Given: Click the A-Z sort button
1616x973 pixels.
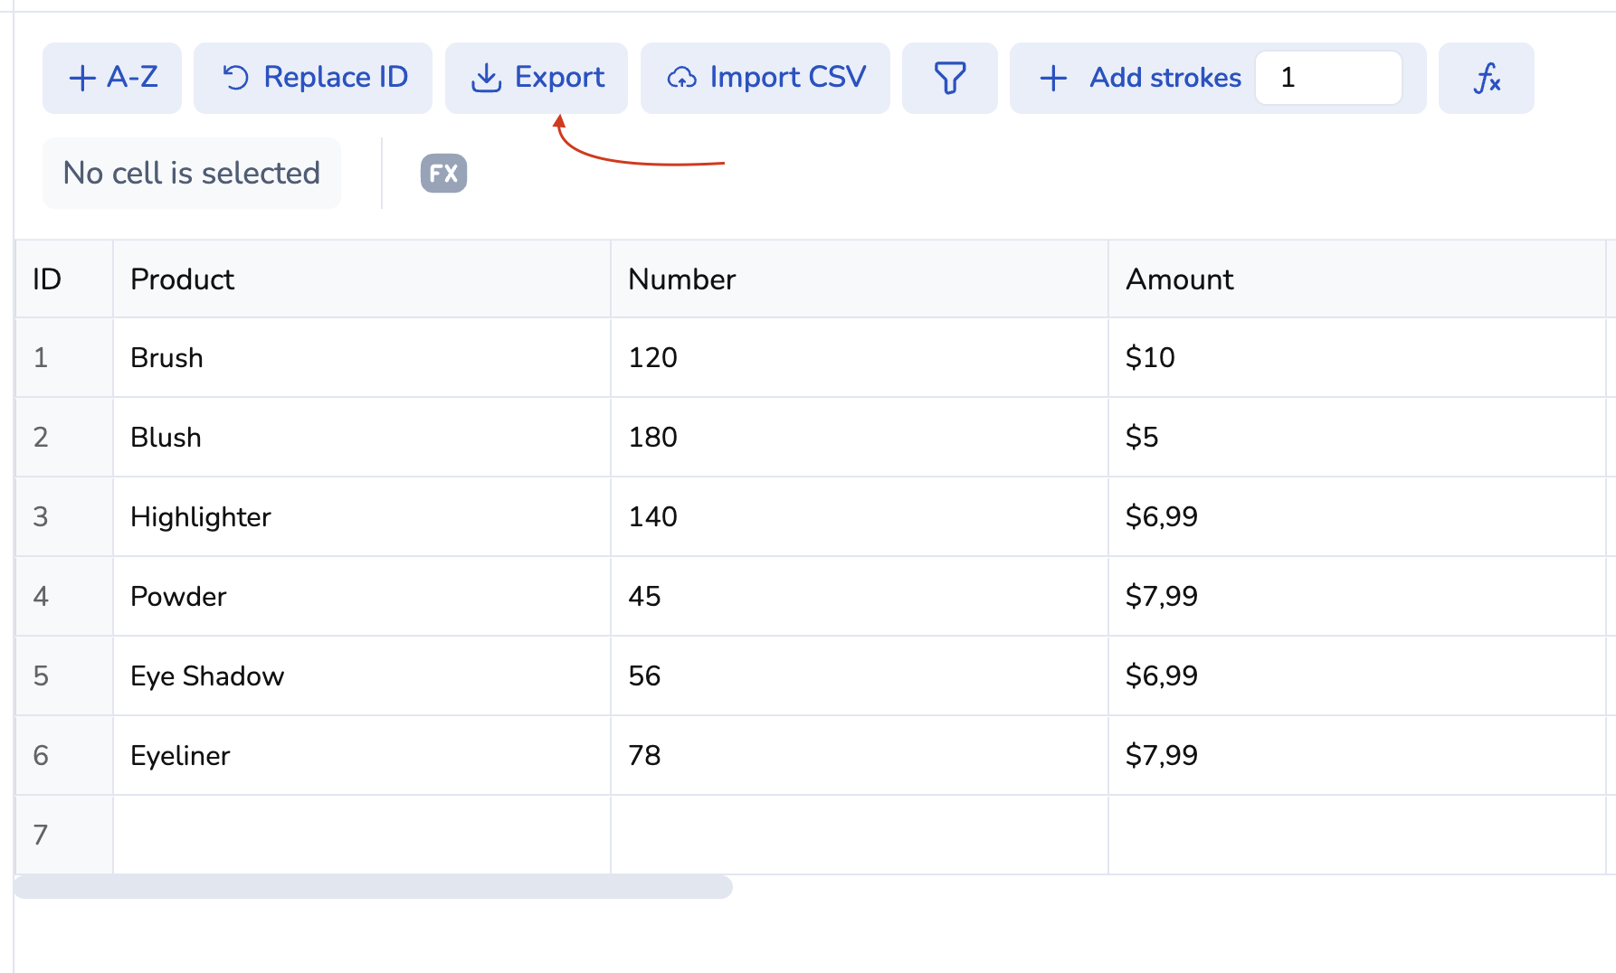Looking at the screenshot, I should [x=112, y=78].
